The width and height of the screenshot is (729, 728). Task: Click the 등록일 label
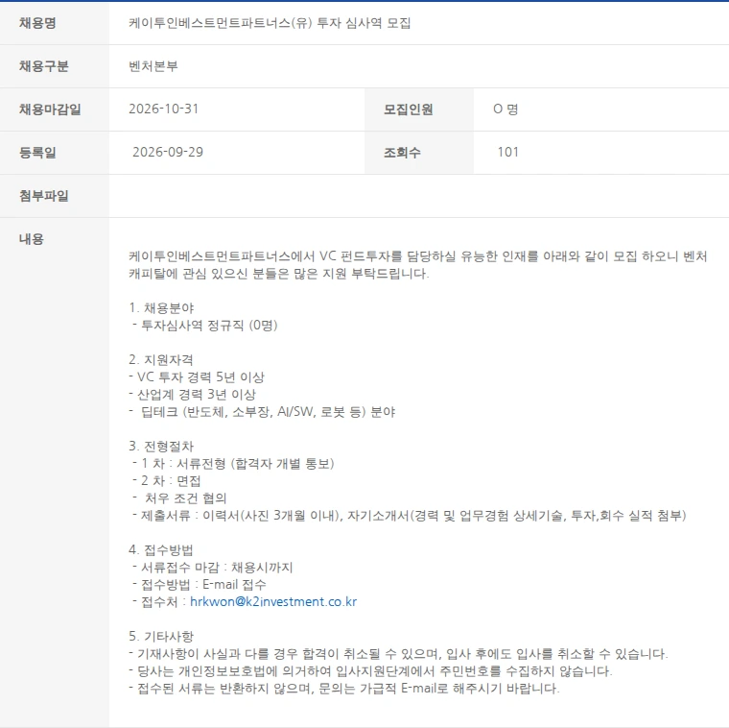click(37, 153)
